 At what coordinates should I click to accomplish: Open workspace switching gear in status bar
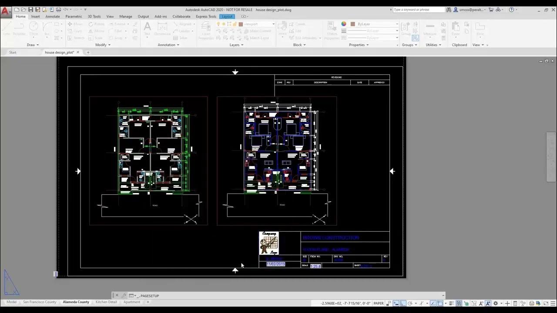click(496, 303)
